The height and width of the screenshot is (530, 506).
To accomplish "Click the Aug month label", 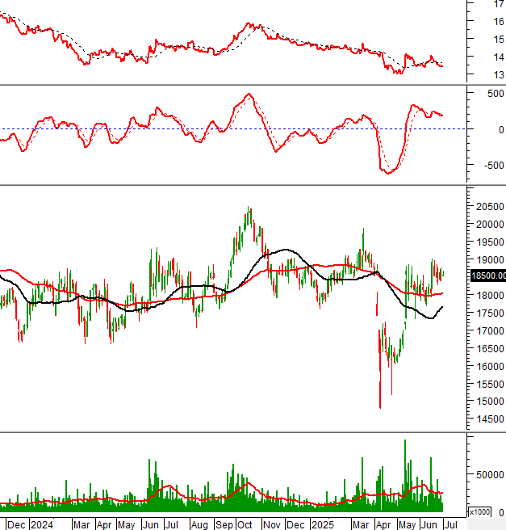I will click(x=199, y=525).
